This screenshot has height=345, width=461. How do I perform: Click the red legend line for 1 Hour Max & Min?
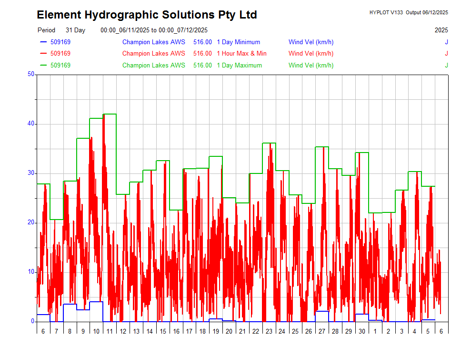point(43,54)
